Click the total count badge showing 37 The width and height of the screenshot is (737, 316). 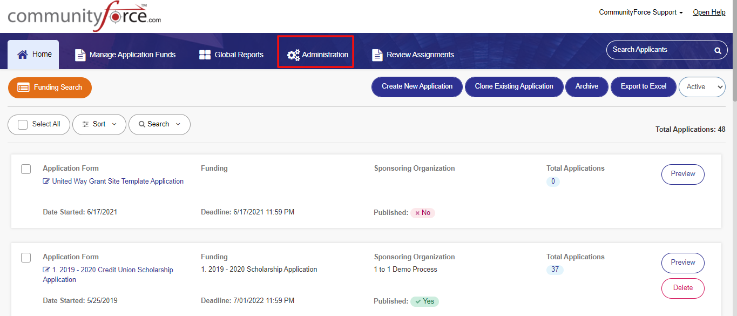coord(555,270)
